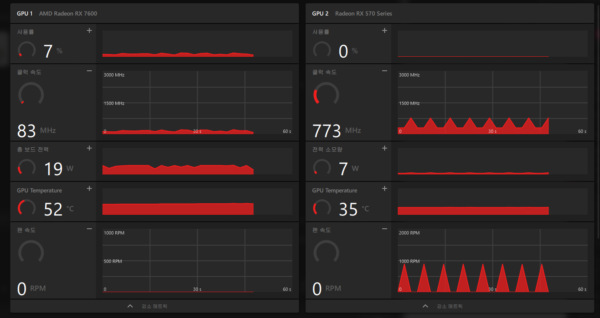Expand GPU 2 사용률 metric with plus icon

tap(385, 30)
